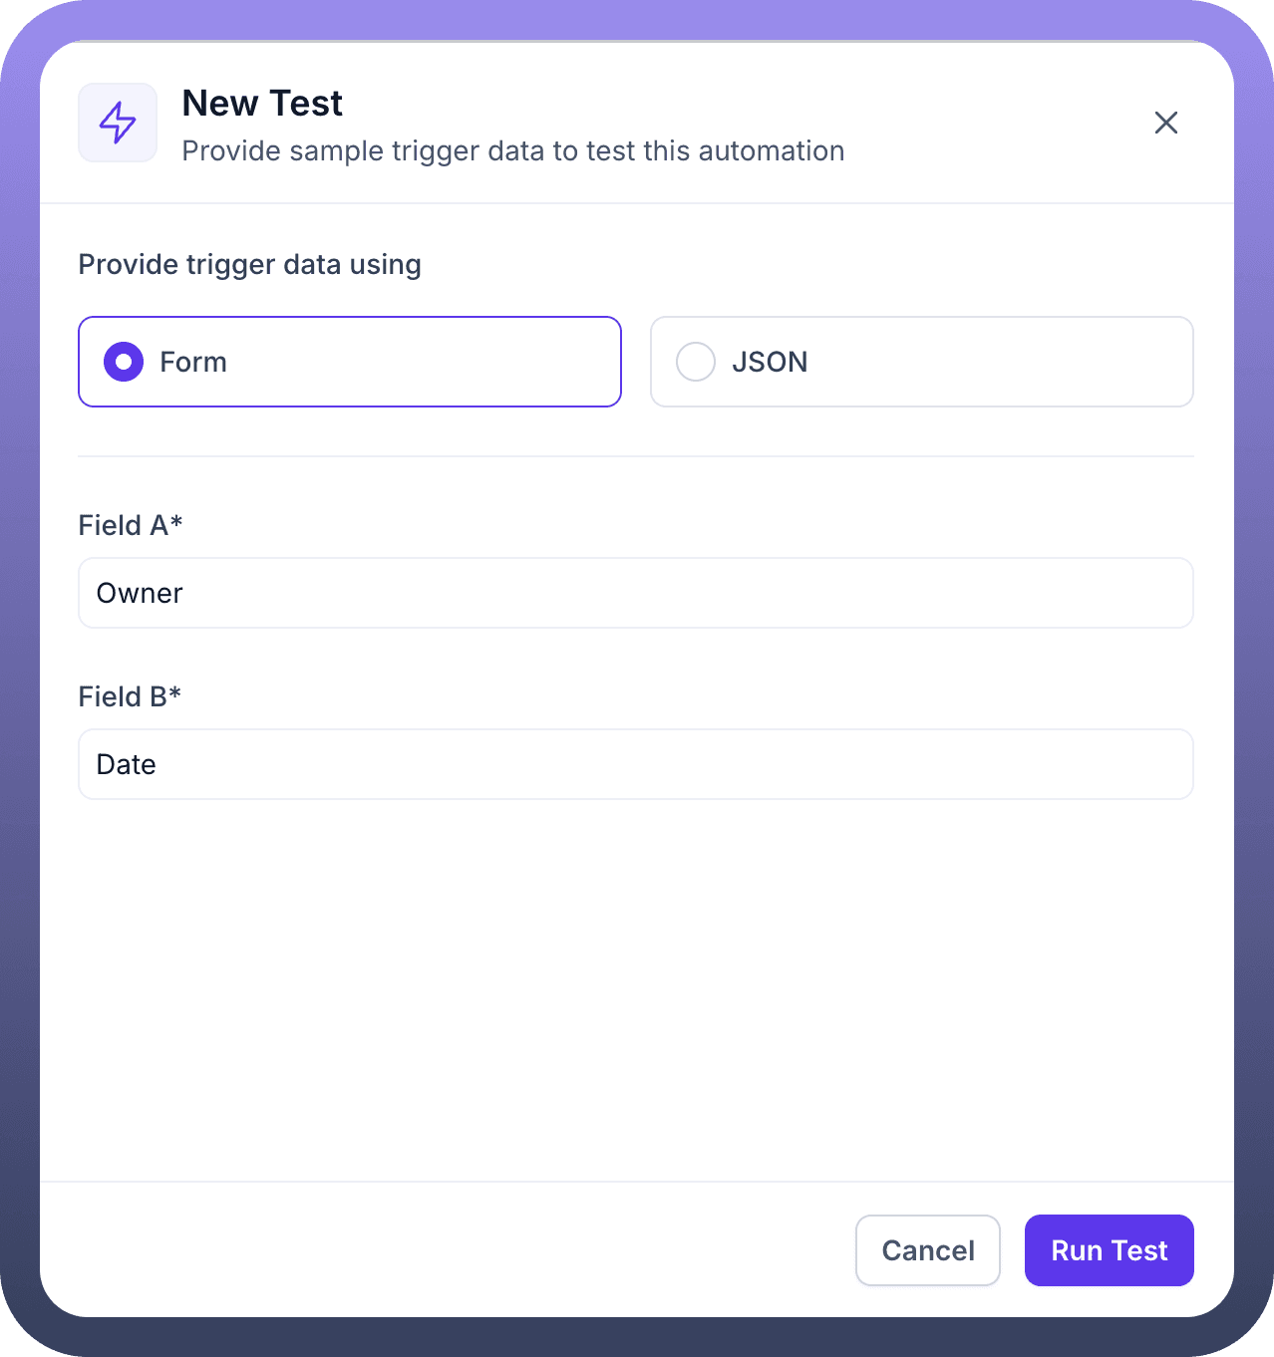The width and height of the screenshot is (1274, 1357).
Task: Select the JSON radio button
Action: coord(696,362)
